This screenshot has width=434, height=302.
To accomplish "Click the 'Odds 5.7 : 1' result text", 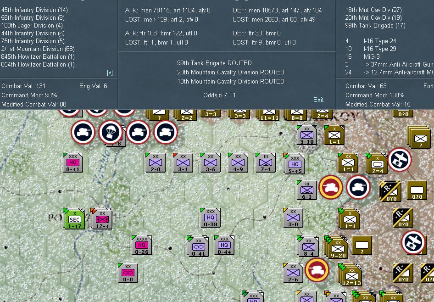I will tap(219, 95).
